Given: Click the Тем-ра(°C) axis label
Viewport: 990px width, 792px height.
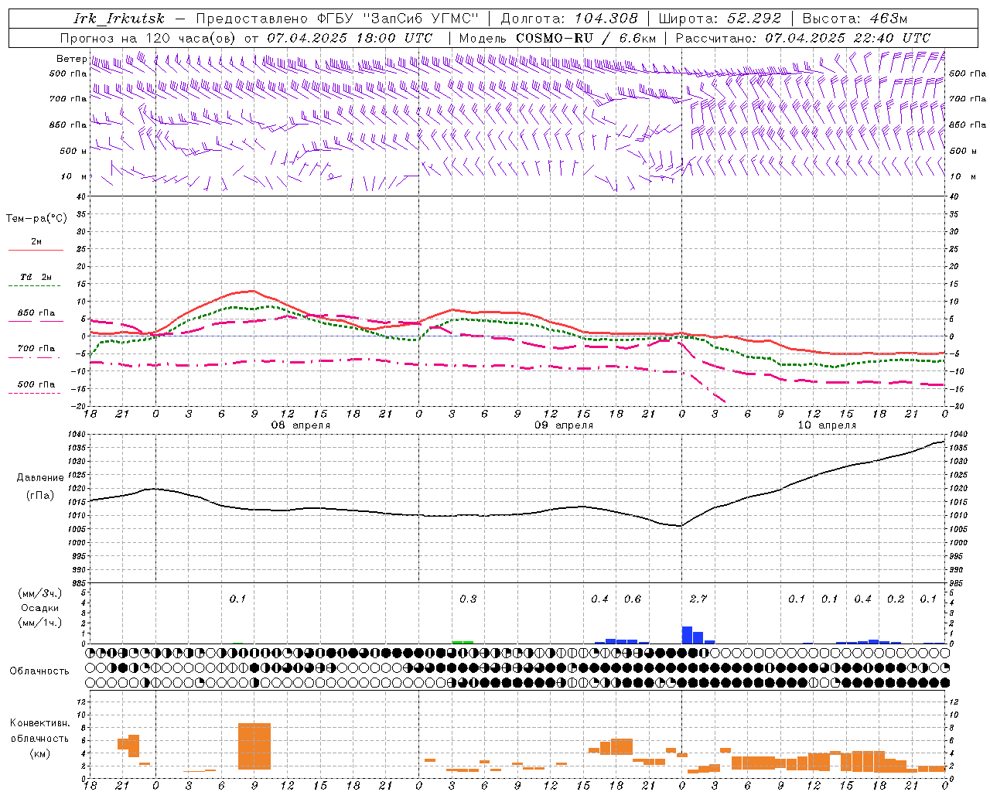Looking at the screenshot, I should click(36, 219).
